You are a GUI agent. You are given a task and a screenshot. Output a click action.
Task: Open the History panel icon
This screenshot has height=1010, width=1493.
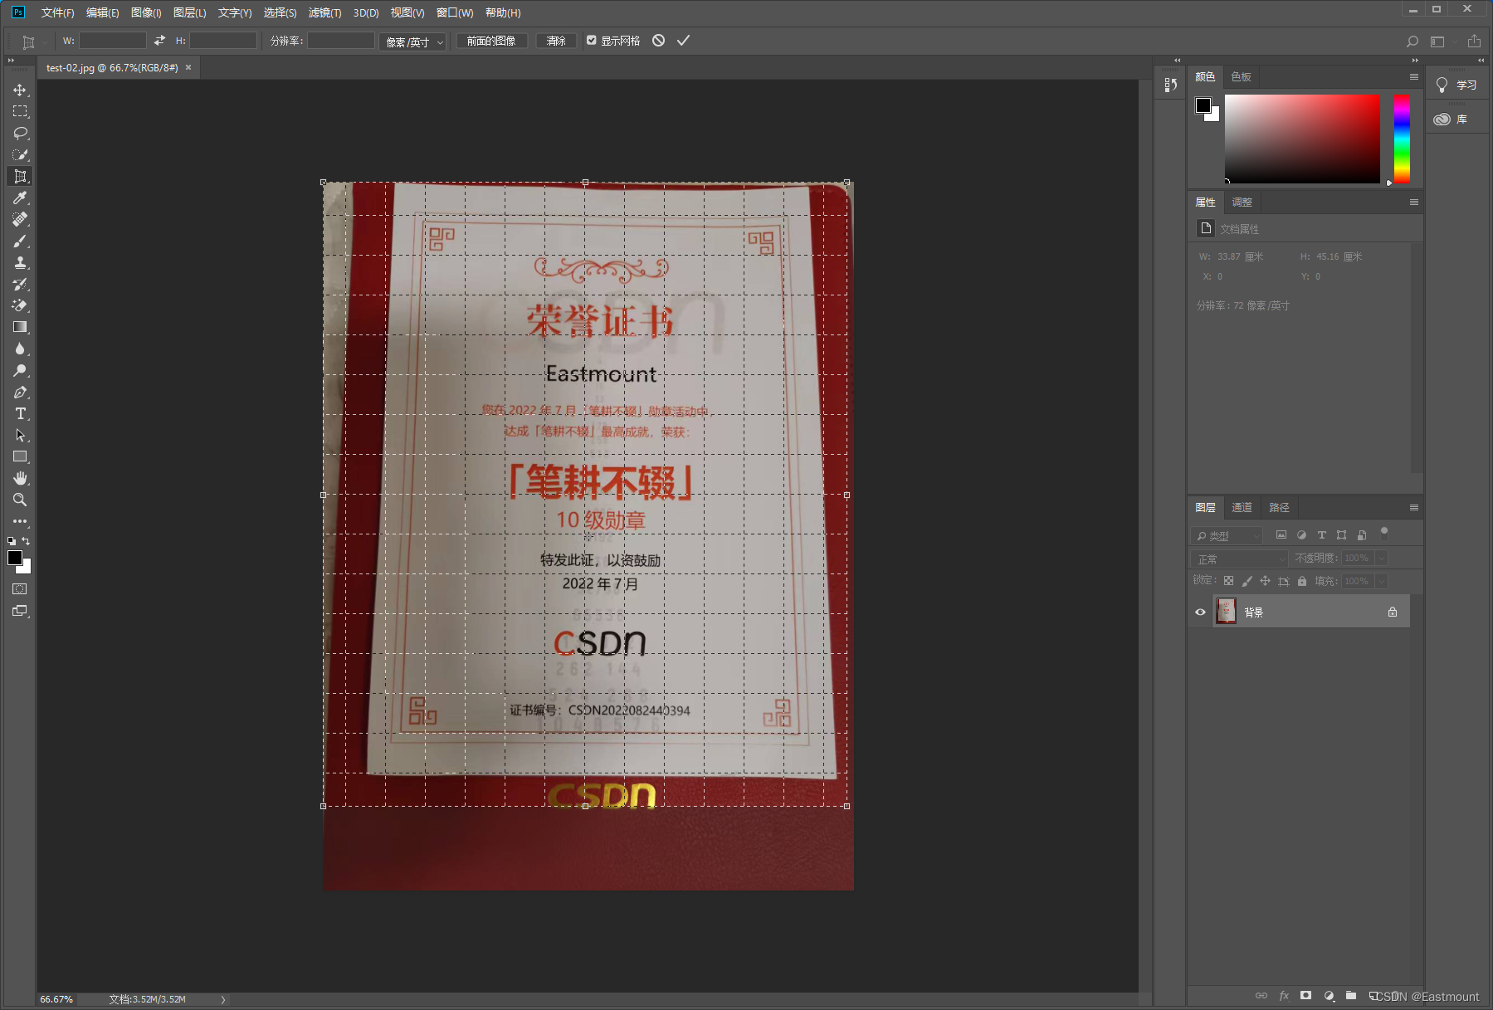pyautogui.click(x=1170, y=85)
